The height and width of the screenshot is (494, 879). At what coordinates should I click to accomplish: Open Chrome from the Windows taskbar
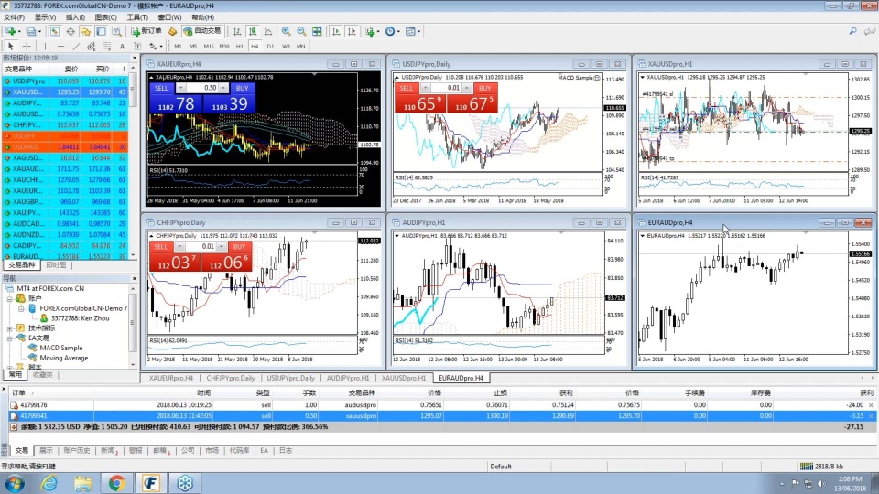coord(117,482)
